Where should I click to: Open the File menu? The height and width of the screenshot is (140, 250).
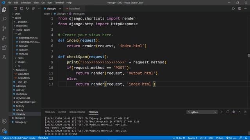click(9, 3)
